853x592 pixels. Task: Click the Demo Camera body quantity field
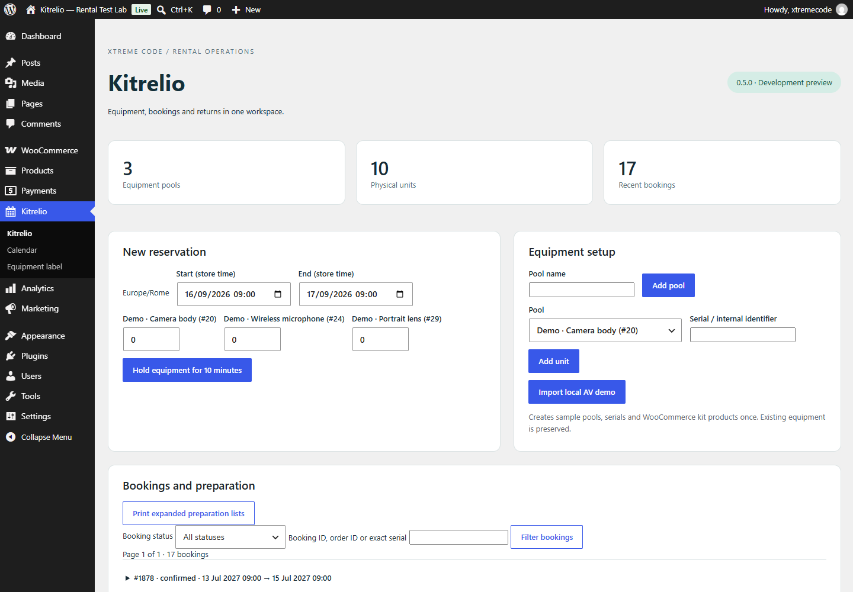pyautogui.click(x=151, y=339)
